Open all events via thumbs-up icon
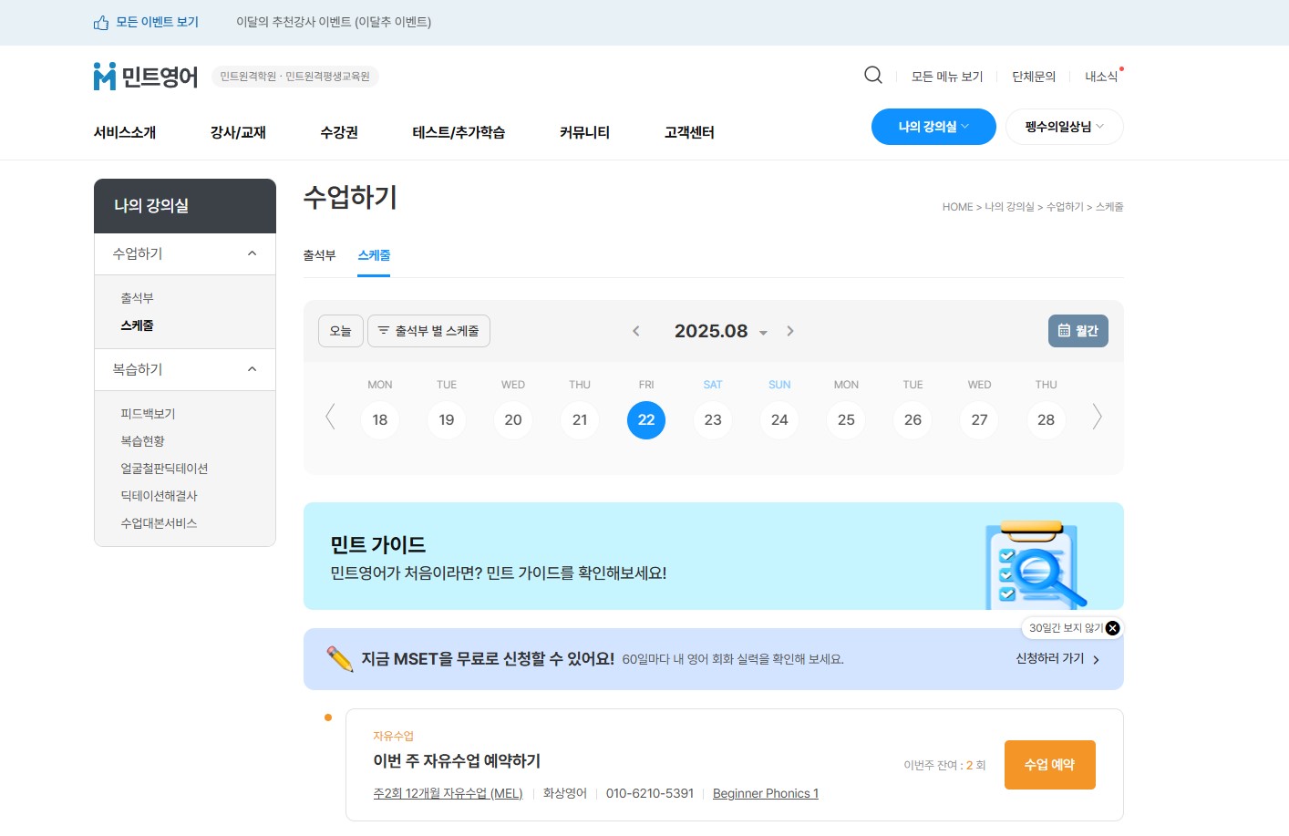 (x=101, y=23)
